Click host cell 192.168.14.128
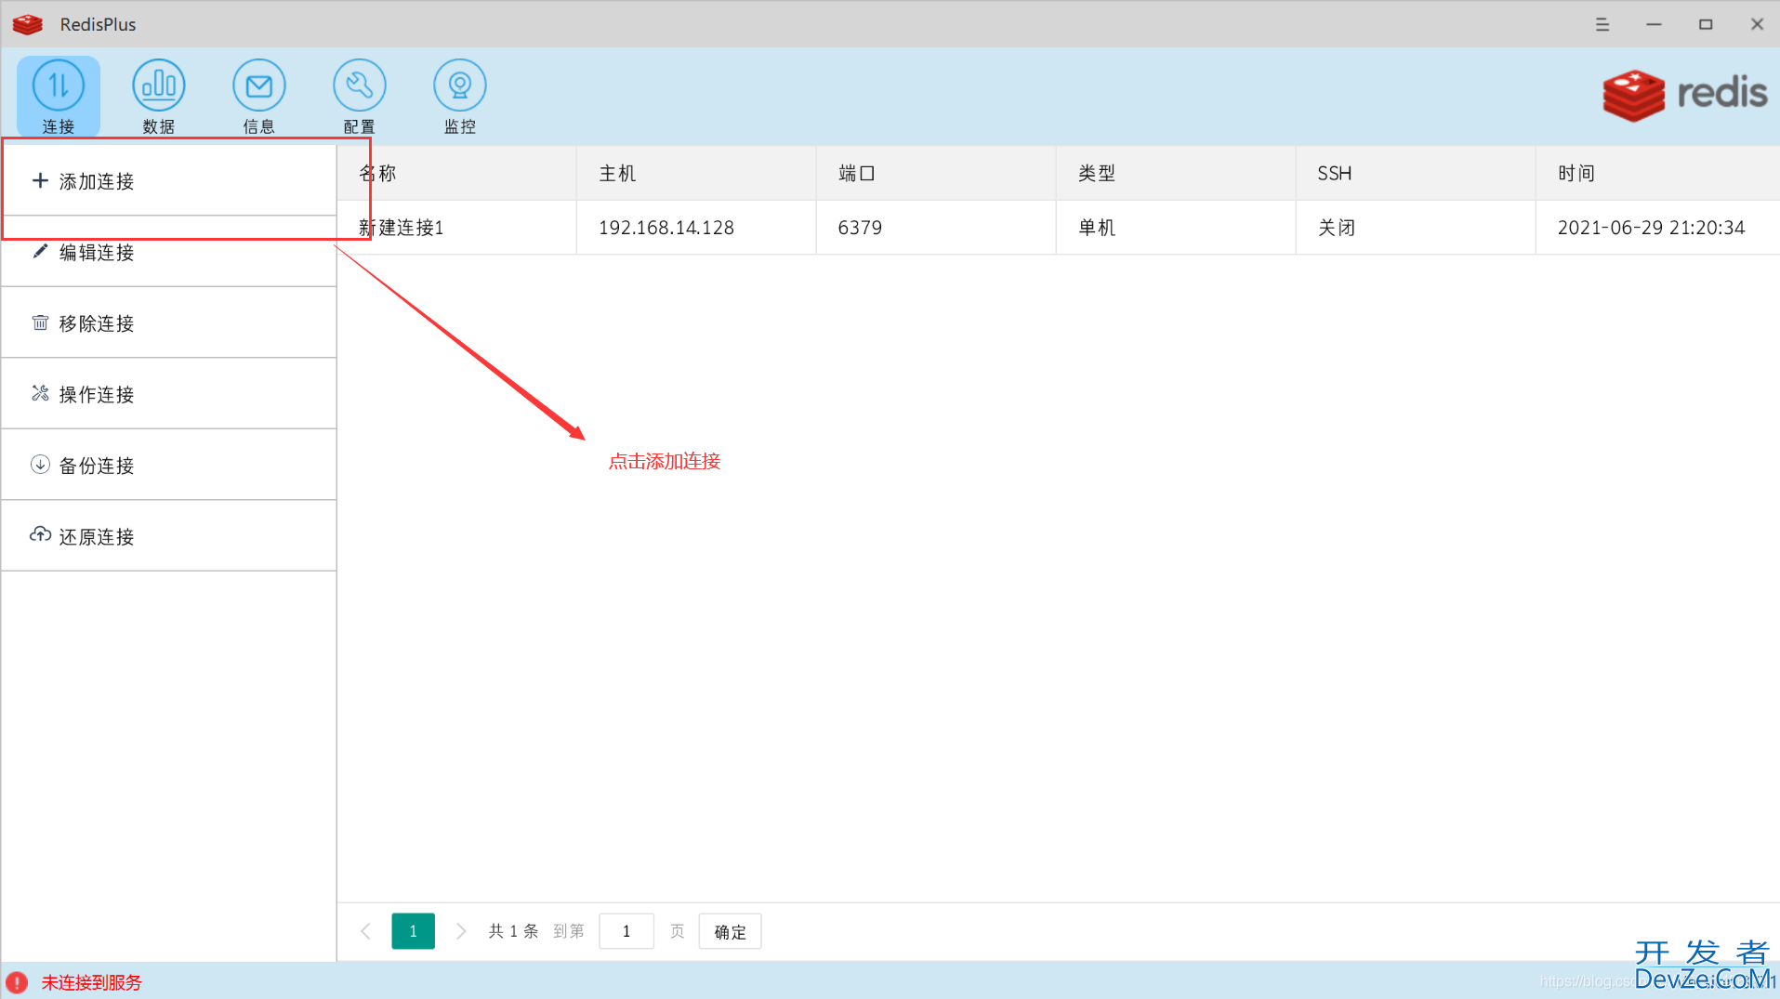 pyautogui.click(x=696, y=228)
